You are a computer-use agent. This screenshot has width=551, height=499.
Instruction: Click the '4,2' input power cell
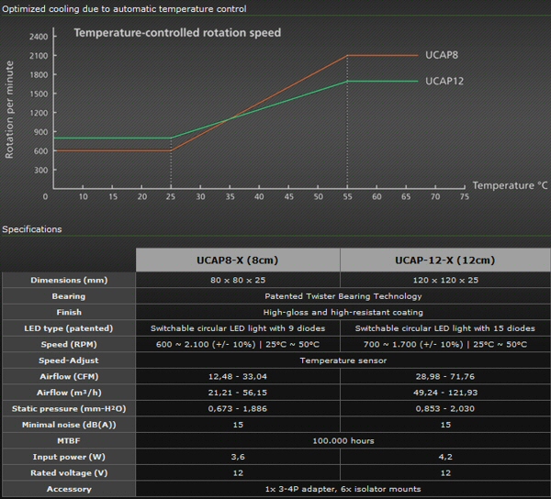[x=445, y=457]
